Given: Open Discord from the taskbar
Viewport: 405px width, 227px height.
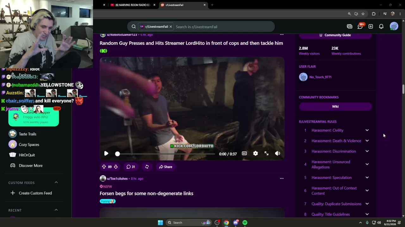Looking at the screenshot, I should click(236, 223).
